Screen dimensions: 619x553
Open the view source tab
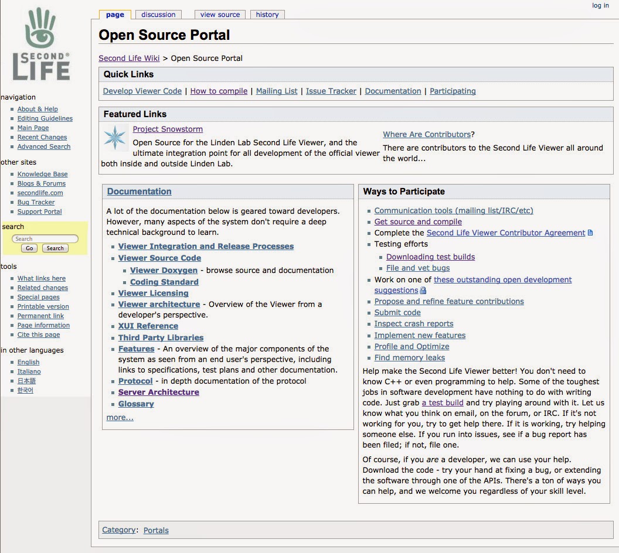[x=220, y=15]
